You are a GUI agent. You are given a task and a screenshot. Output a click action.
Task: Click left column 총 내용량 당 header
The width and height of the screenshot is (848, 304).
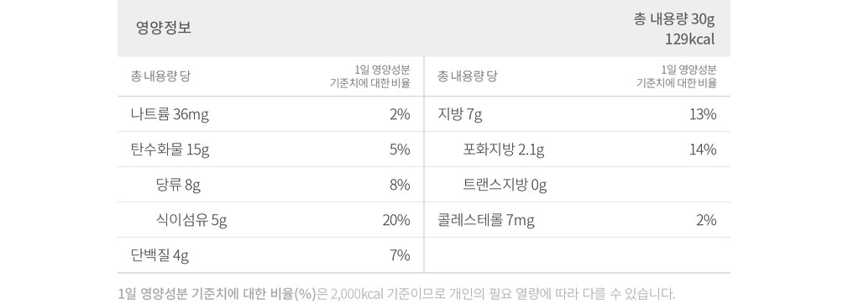click(x=160, y=76)
